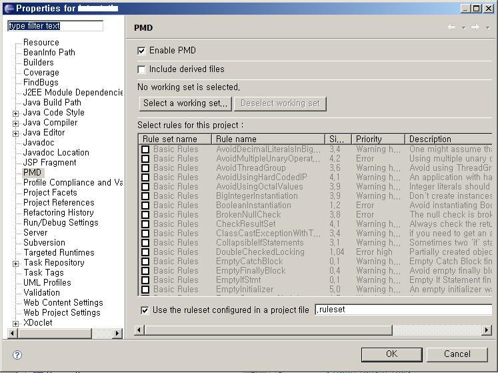Select Refactoring History in the tree
The image size is (498, 373).
pos(59,213)
